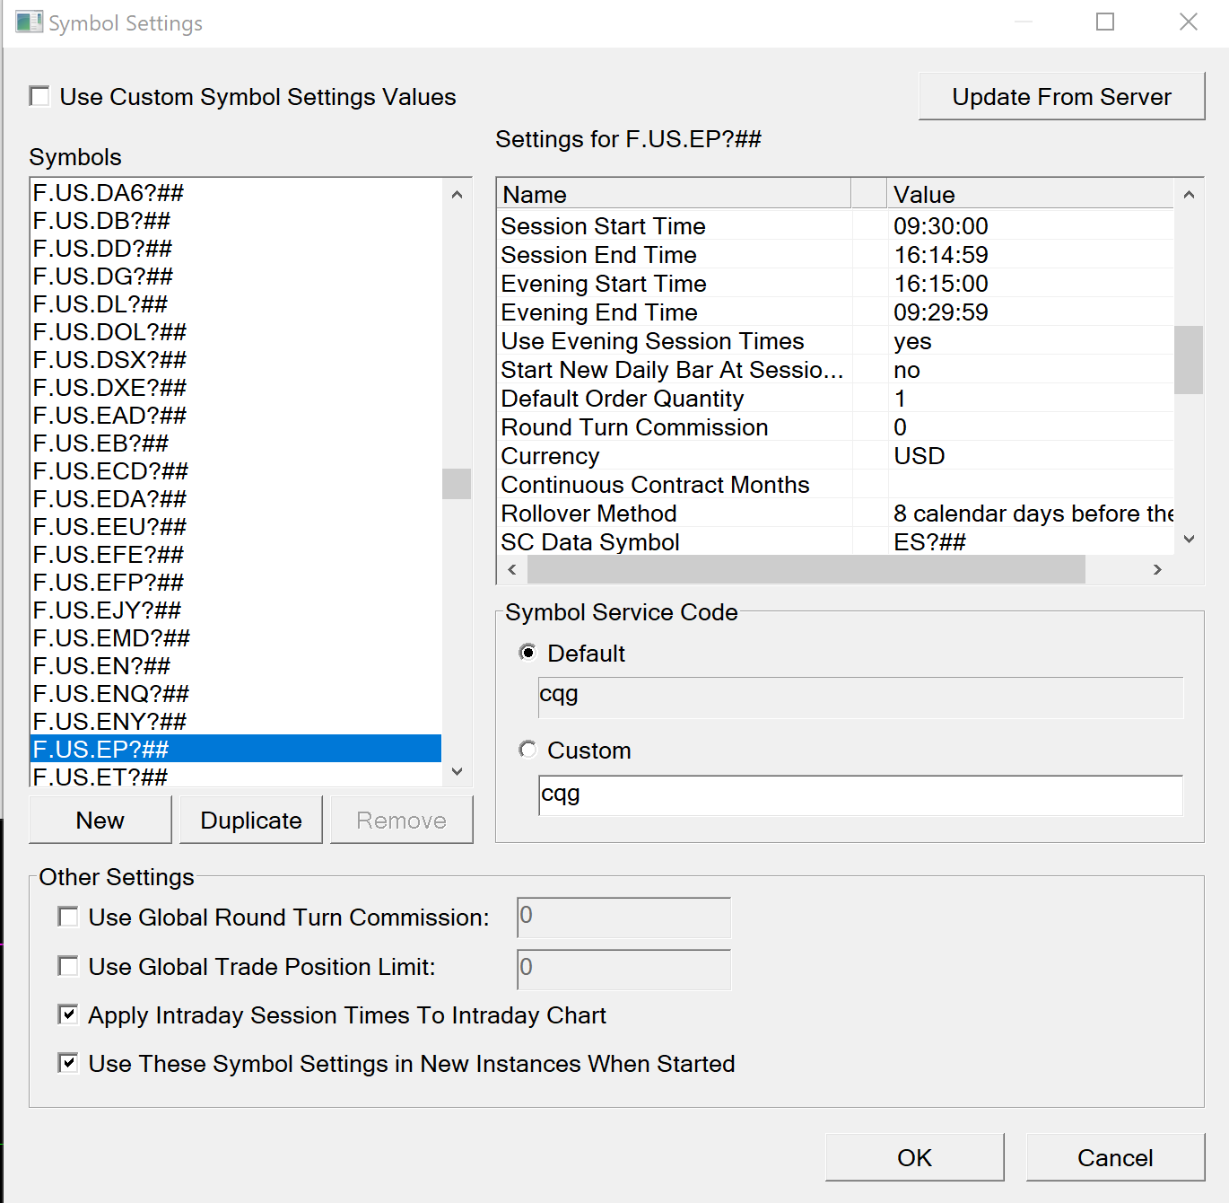
Task: Click the SC Data Symbol value ES?##
Action: [929, 541]
